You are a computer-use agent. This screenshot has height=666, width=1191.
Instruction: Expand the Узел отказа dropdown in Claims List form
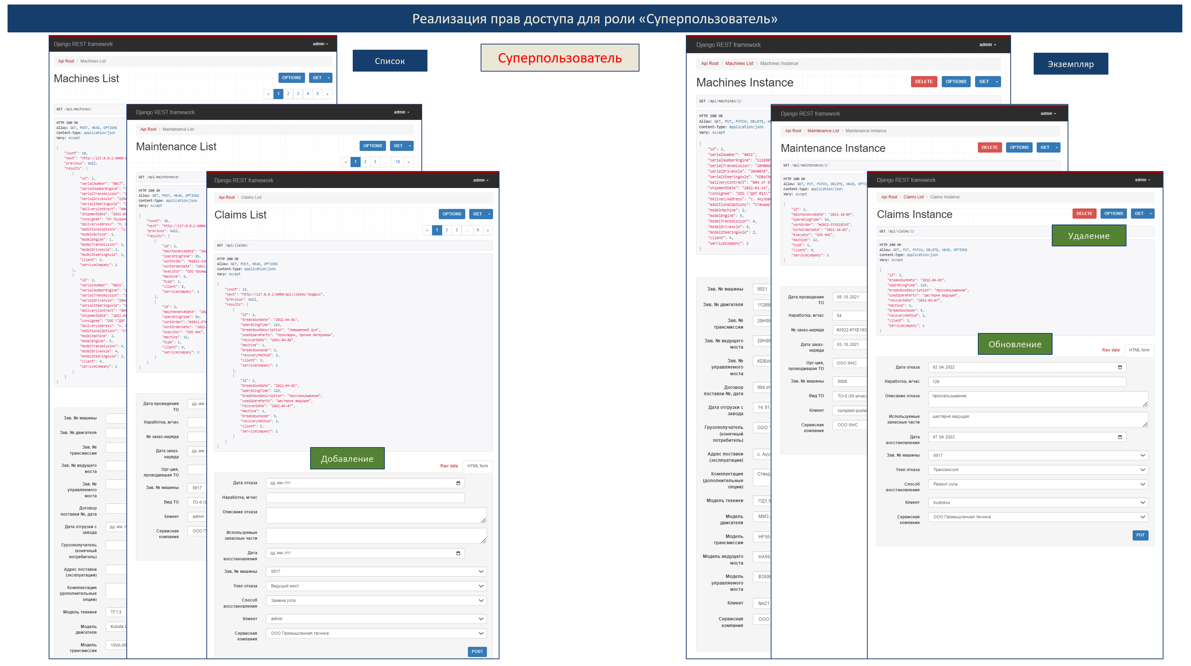(376, 586)
